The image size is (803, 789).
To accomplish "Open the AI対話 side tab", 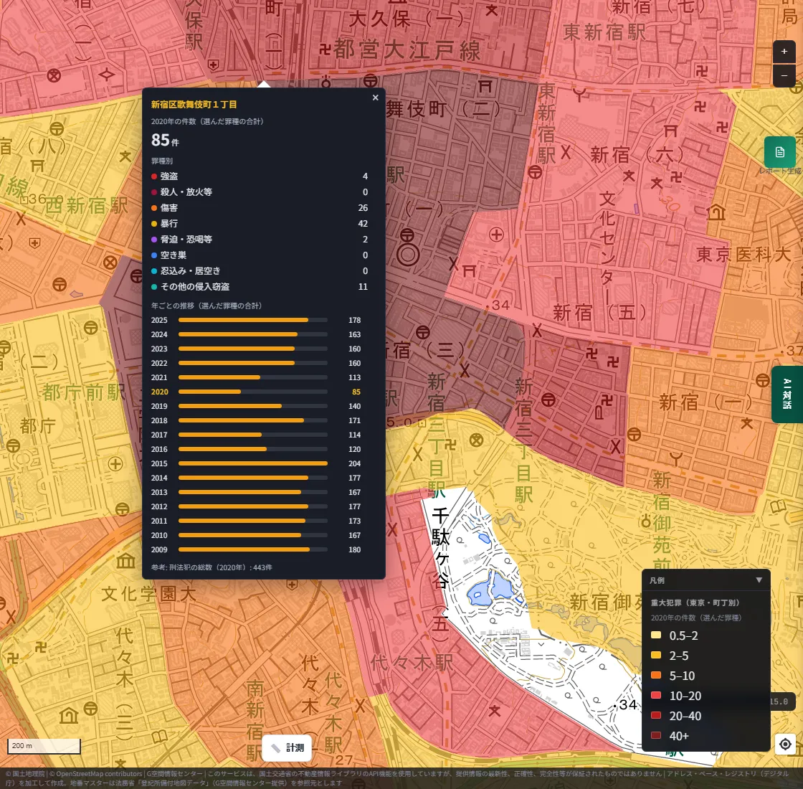I will click(x=787, y=394).
